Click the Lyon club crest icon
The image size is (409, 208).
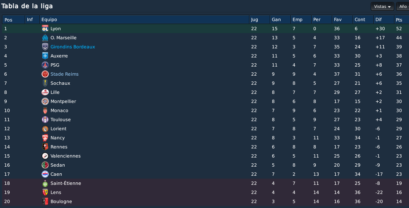tap(45, 29)
